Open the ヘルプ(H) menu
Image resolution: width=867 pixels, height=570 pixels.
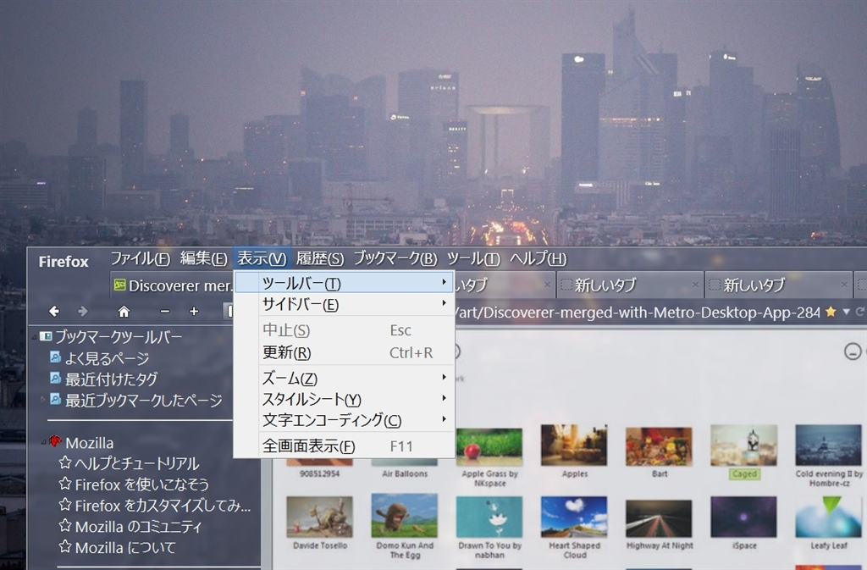tap(538, 258)
